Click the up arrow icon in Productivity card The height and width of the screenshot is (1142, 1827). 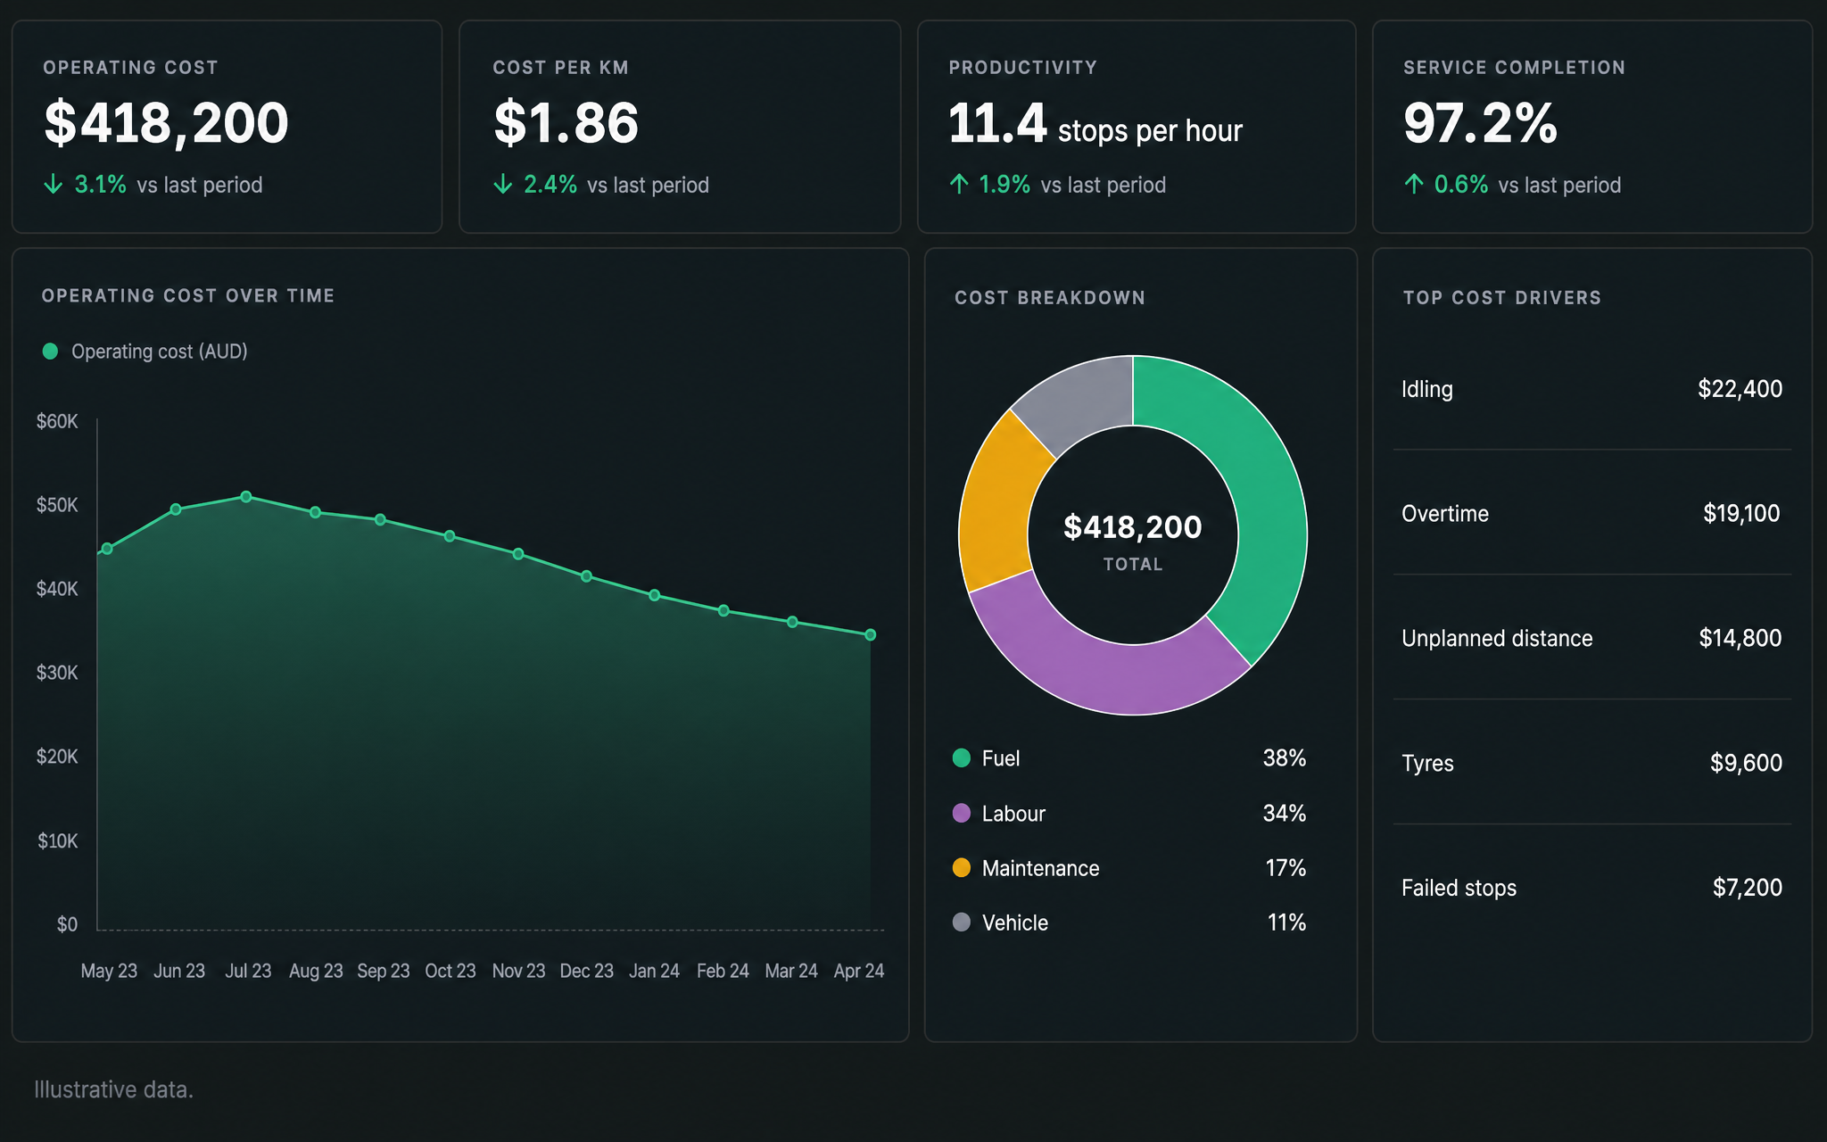click(x=959, y=185)
